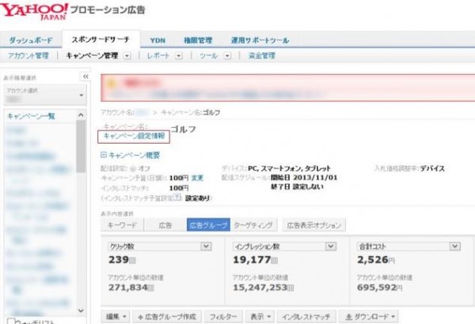Click the インタレストマッチ予算設定 help question icon
The width and height of the screenshot is (475, 324).
pos(177,198)
